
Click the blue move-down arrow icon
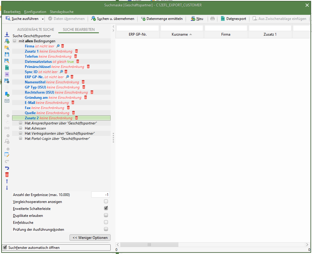tap(7, 188)
